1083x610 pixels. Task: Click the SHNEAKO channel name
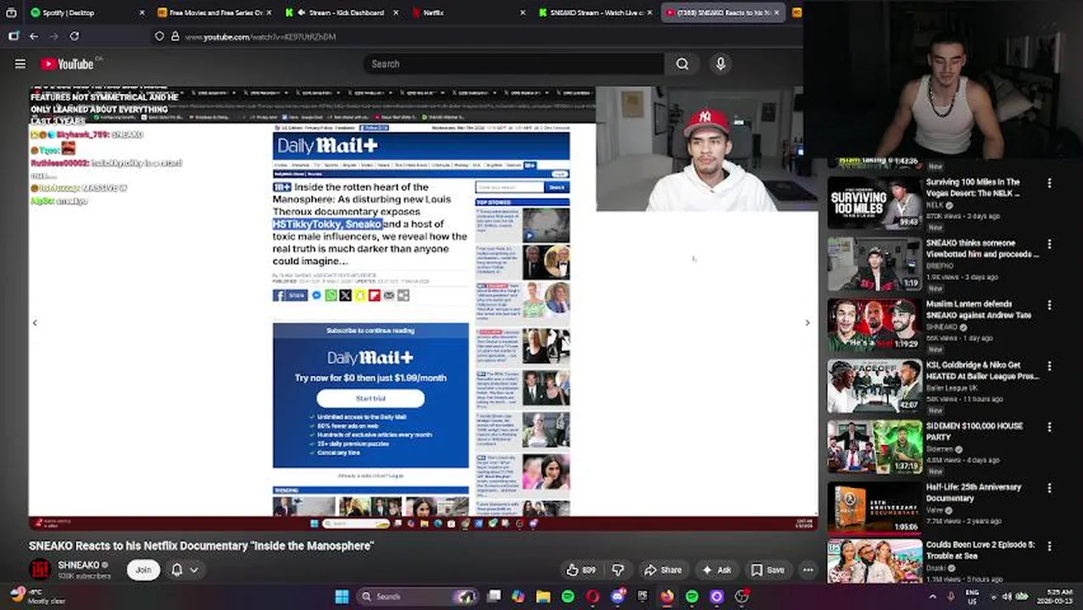[79, 564]
